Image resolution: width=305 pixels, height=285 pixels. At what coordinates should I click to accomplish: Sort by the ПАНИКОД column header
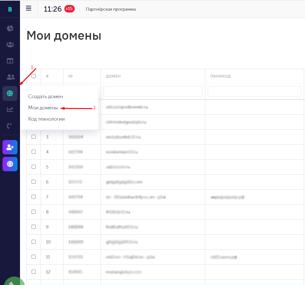pos(221,76)
